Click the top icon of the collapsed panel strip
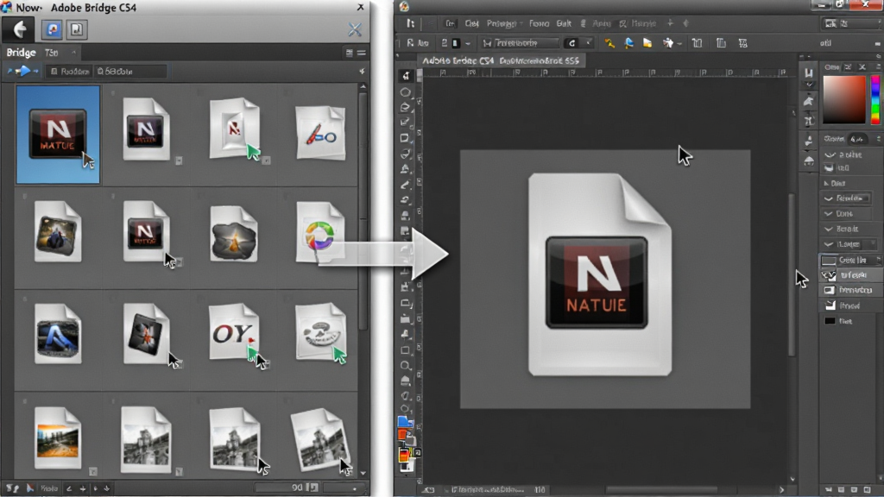 tap(809, 73)
